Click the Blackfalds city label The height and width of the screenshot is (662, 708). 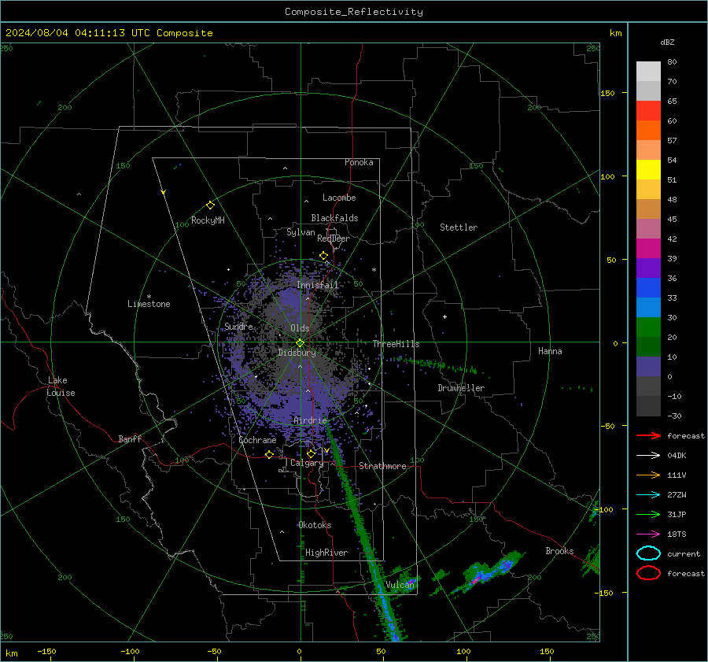334,218
